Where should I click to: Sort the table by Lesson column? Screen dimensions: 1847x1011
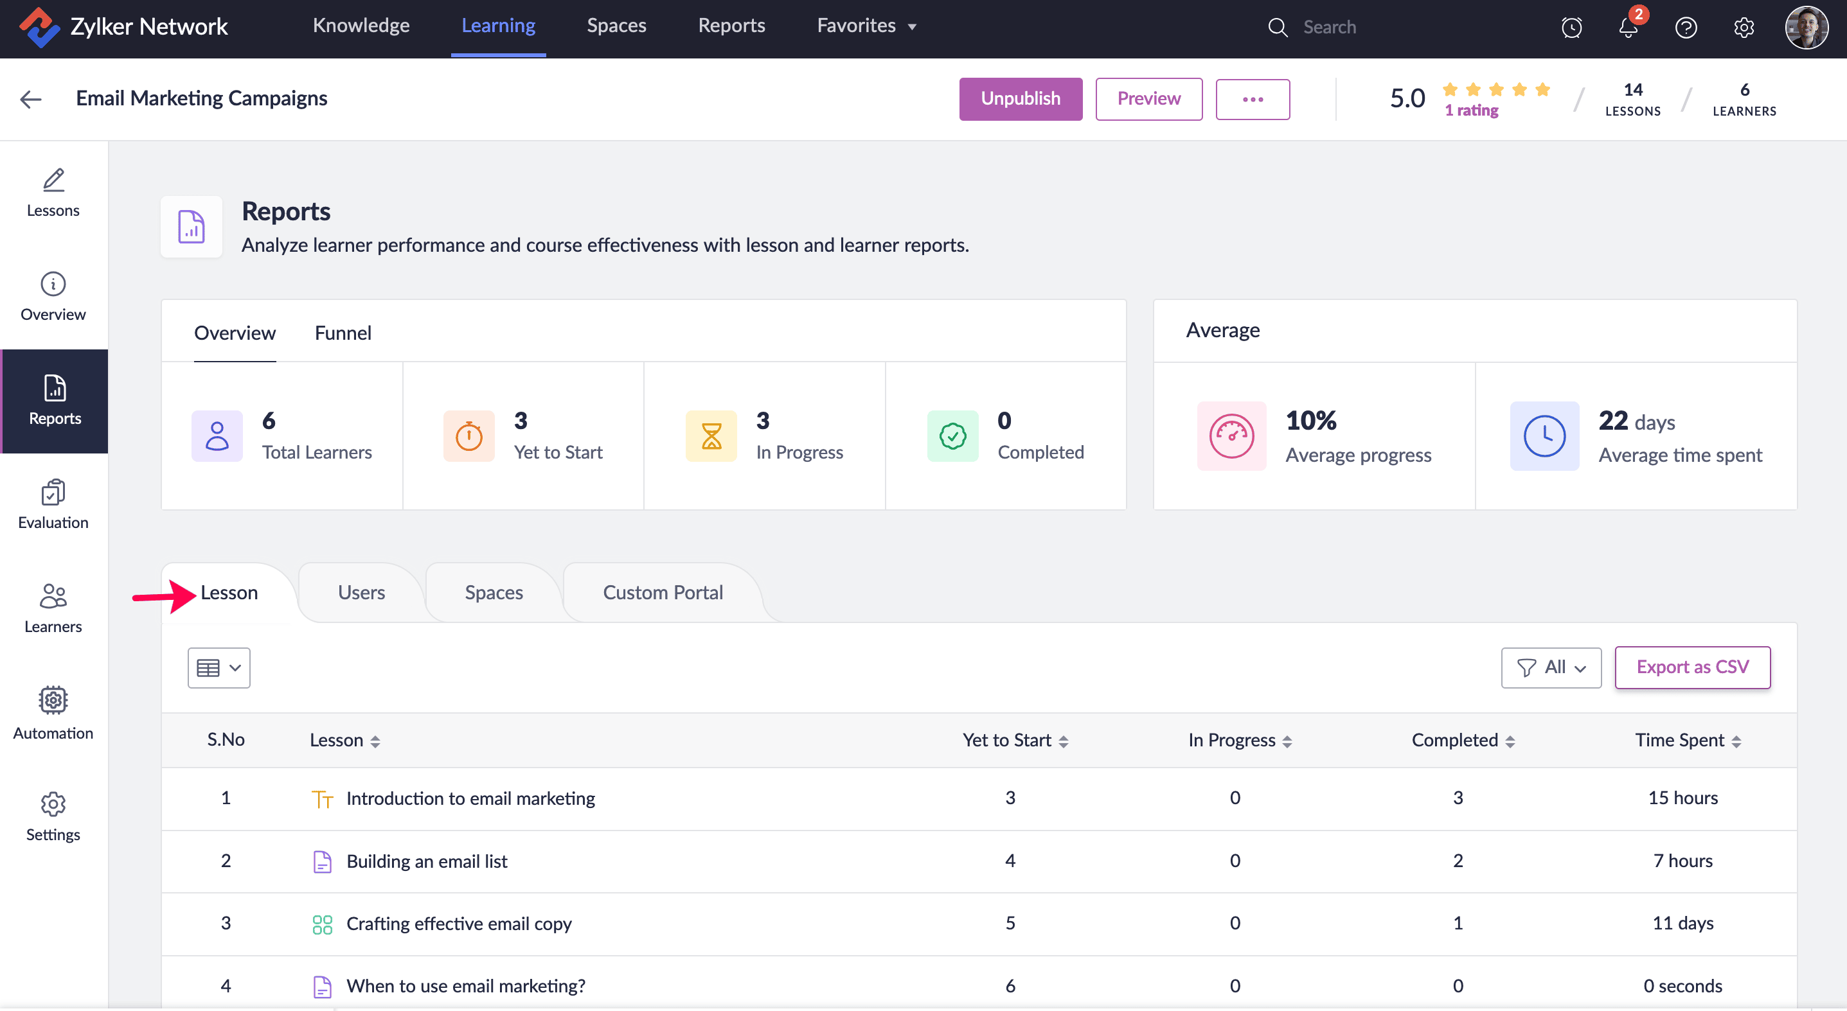(374, 741)
